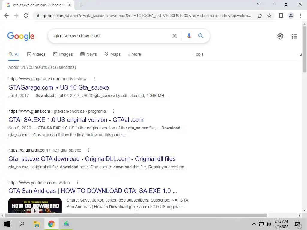Share this page using the share icon
Image resolution: width=307 pixels, height=230 pixels.
260,16
